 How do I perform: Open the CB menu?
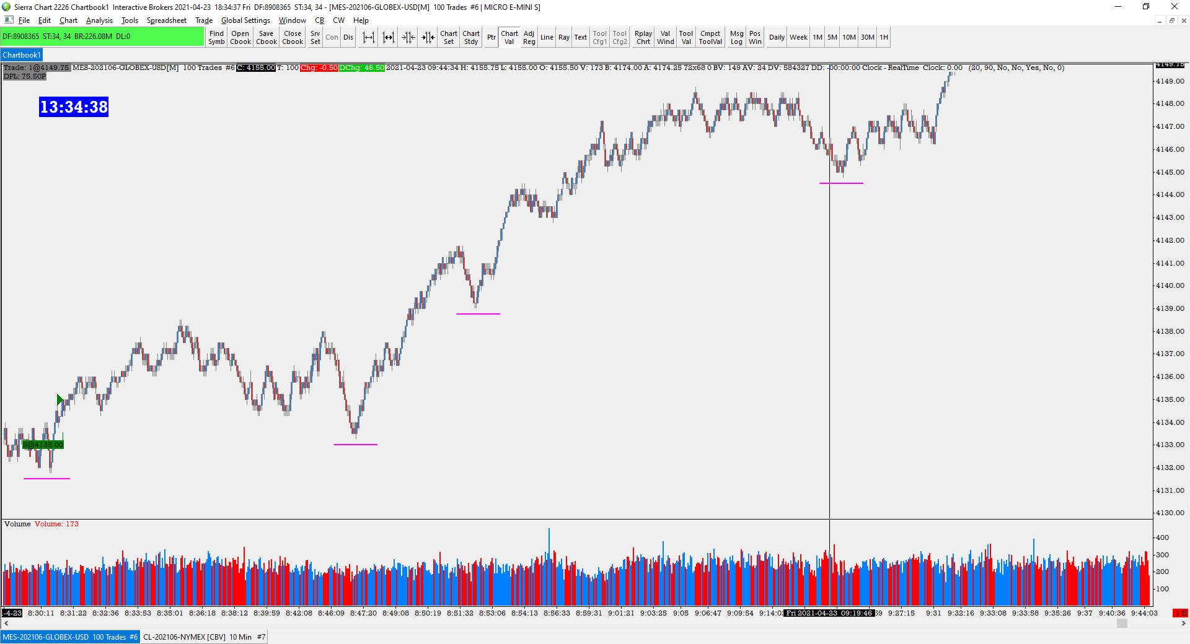pos(320,20)
